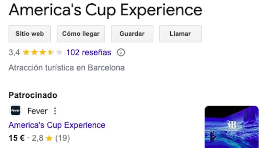
Task: Click the America's Cup Experience title
Action: click(x=105, y=10)
